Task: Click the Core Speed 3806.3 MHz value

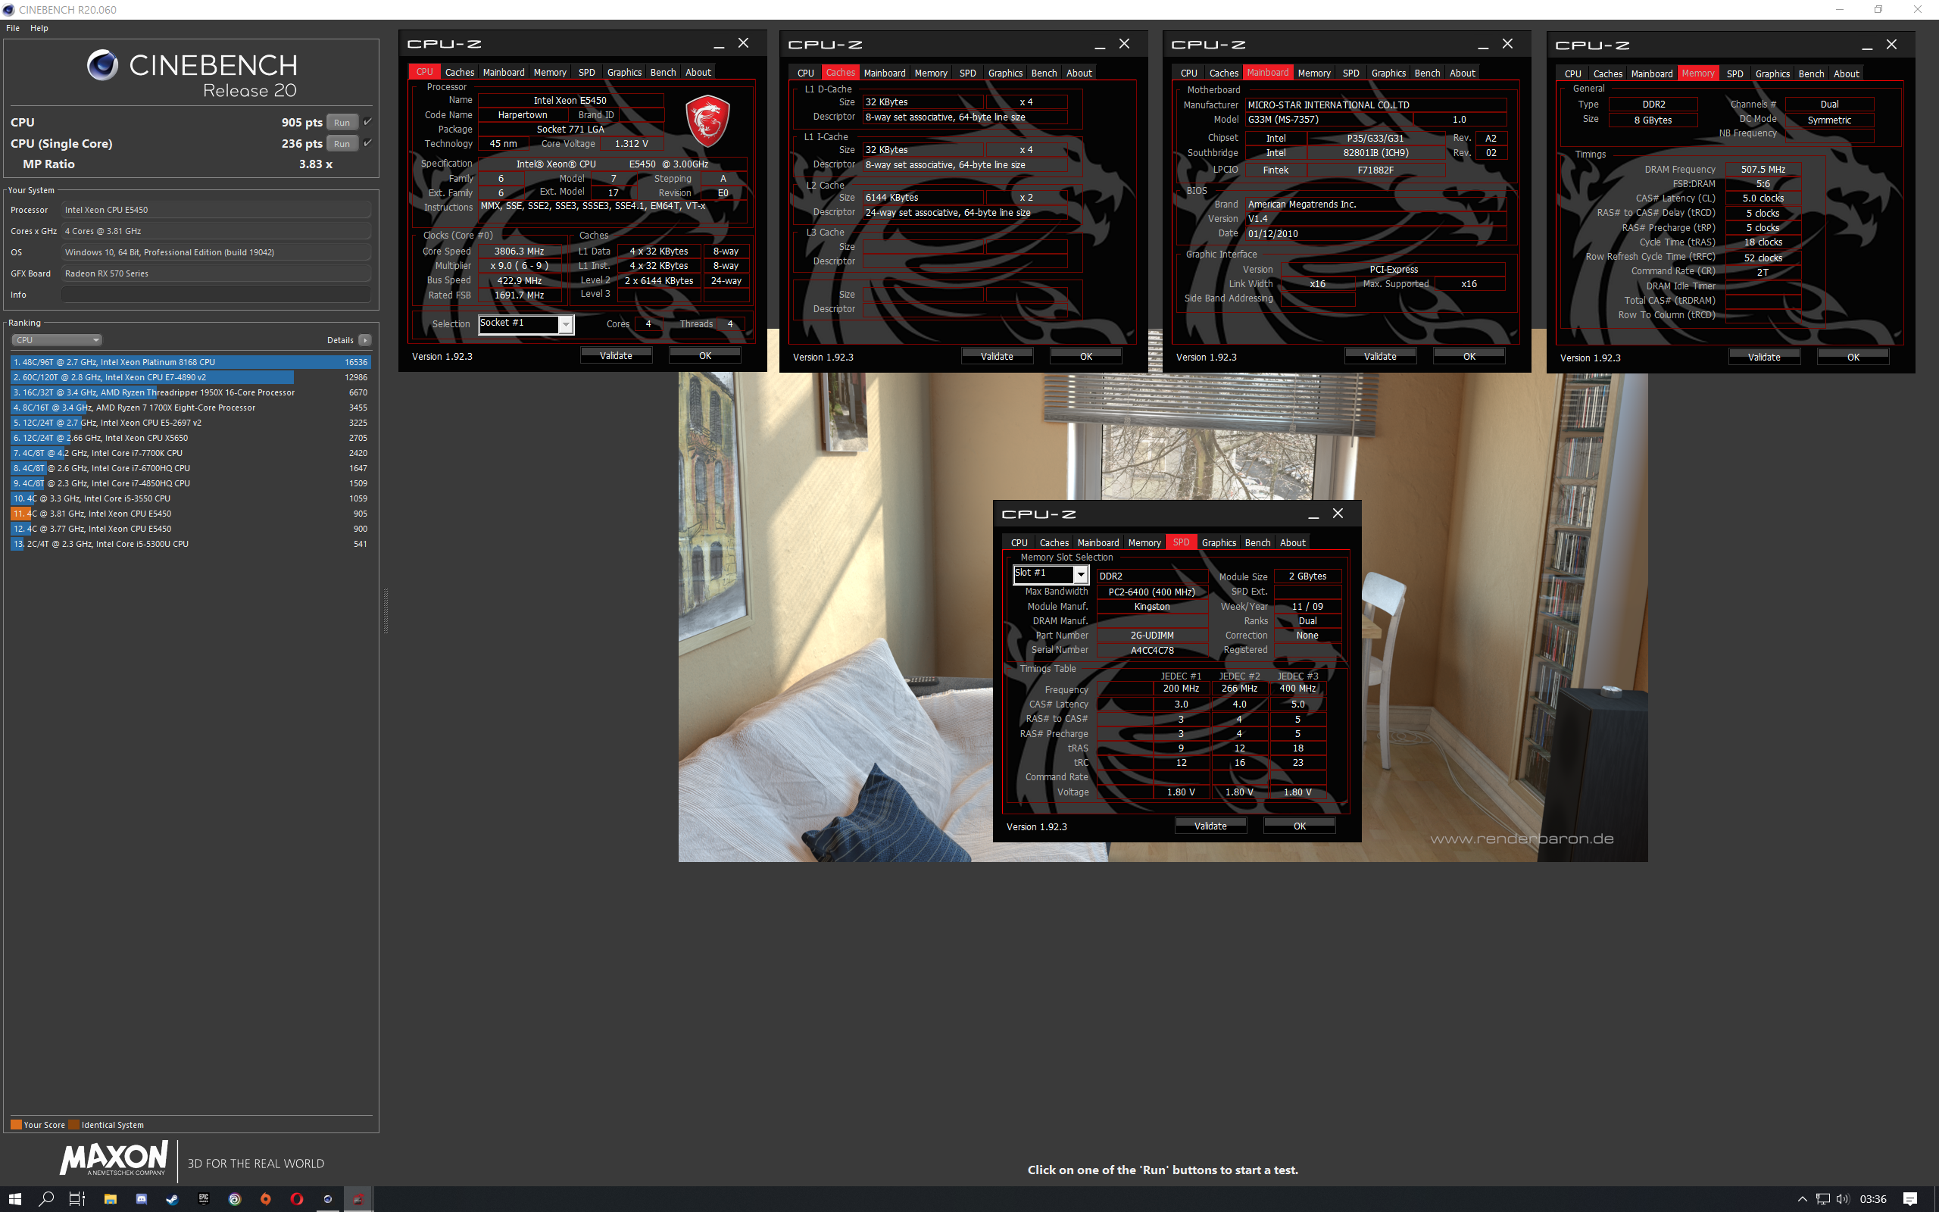Action: coord(519,251)
